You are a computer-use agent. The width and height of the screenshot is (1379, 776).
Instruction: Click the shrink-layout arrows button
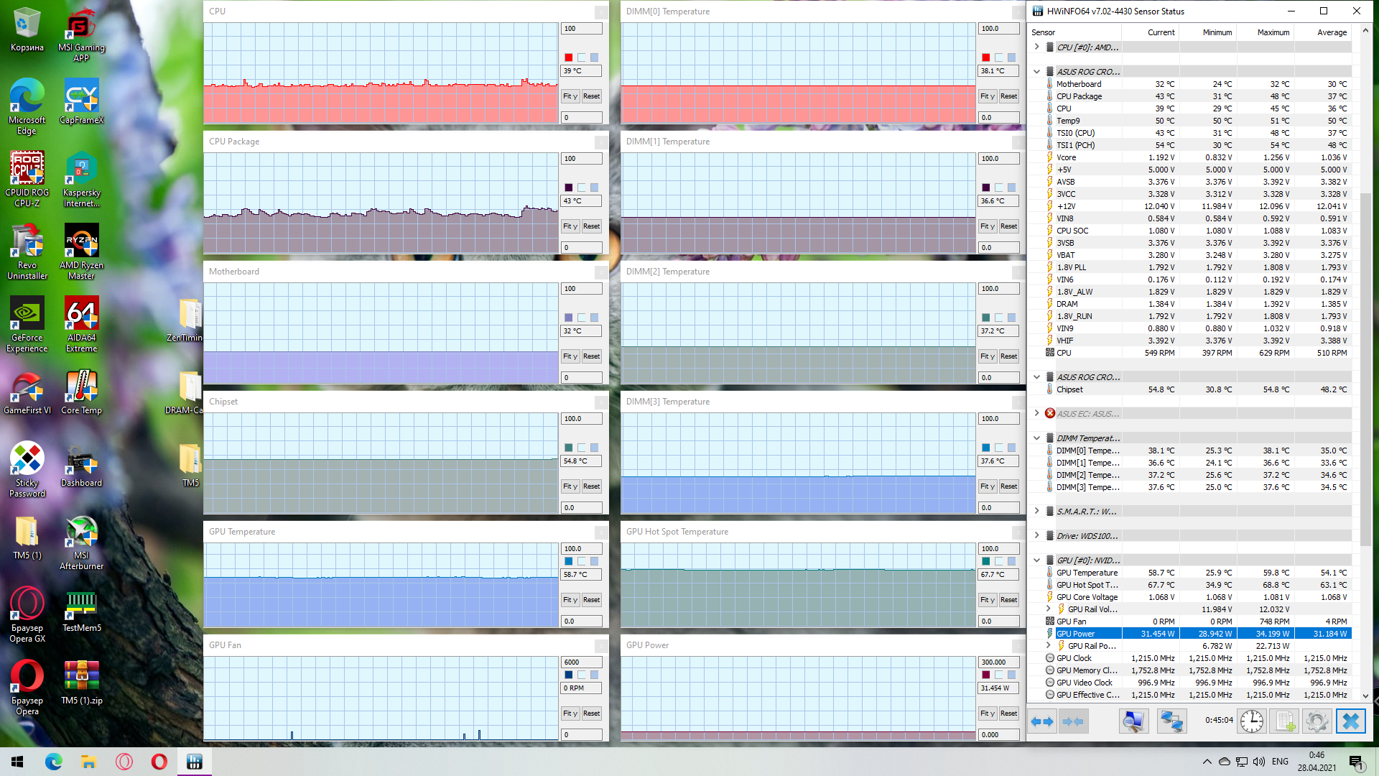pos(1073,721)
